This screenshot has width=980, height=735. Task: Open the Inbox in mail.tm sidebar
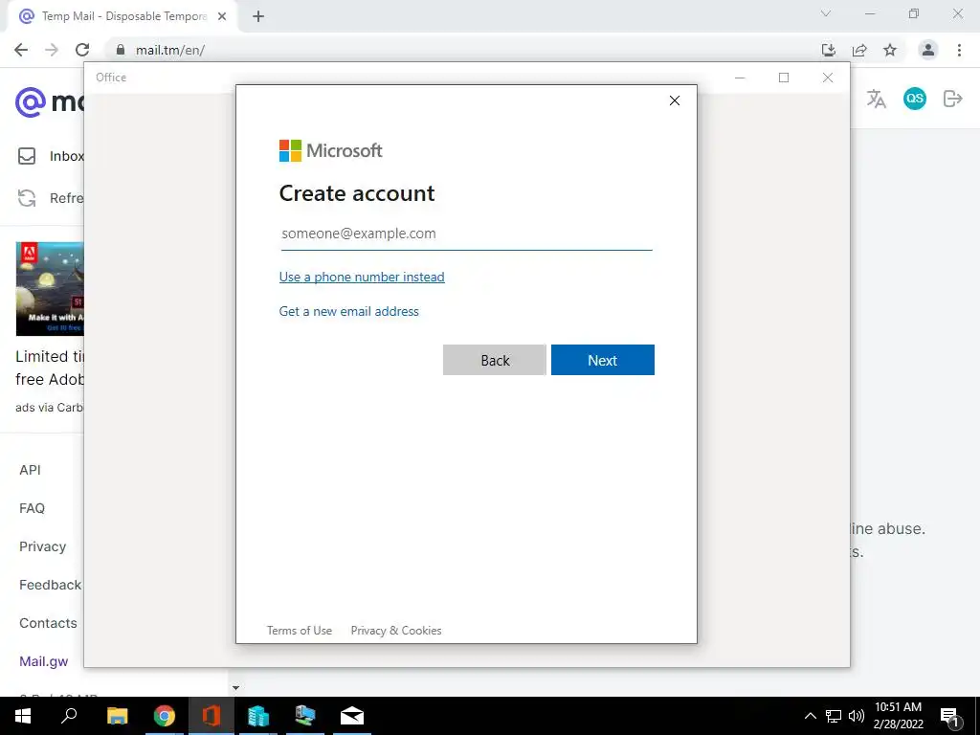pyautogui.click(x=52, y=156)
